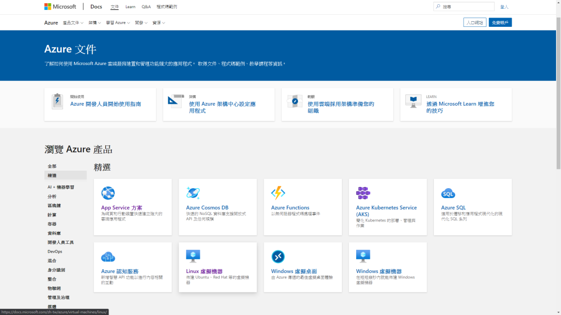Focus the 搜尋 search input field

point(464,7)
